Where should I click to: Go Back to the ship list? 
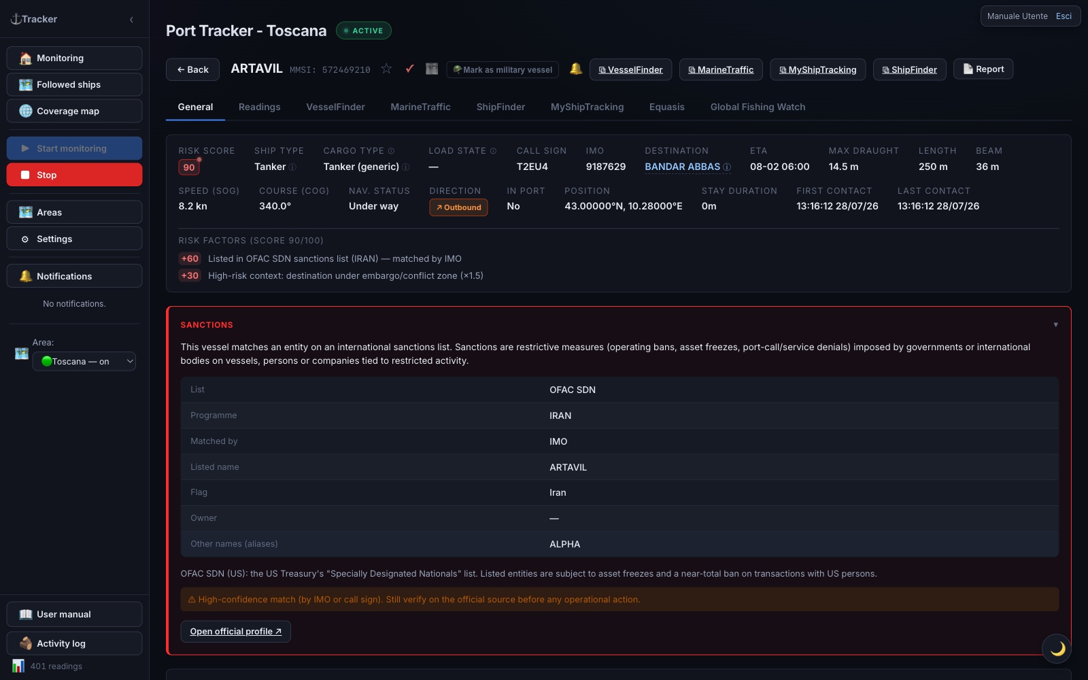[192, 69]
